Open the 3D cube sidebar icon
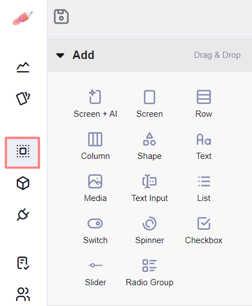The height and width of the screenshot is (306, 252). click(x=23, y=183)
